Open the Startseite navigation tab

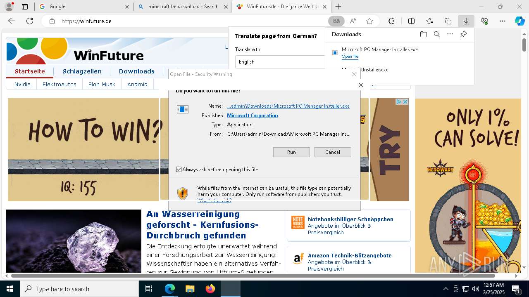(30, 71)
